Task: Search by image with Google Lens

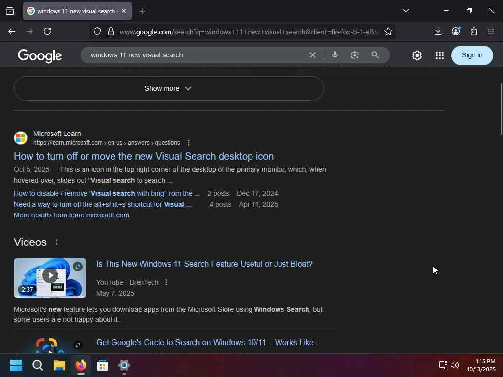Action: point(355,55)
